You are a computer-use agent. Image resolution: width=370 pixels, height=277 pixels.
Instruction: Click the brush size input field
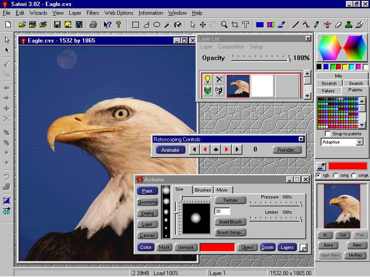point(222,211)
